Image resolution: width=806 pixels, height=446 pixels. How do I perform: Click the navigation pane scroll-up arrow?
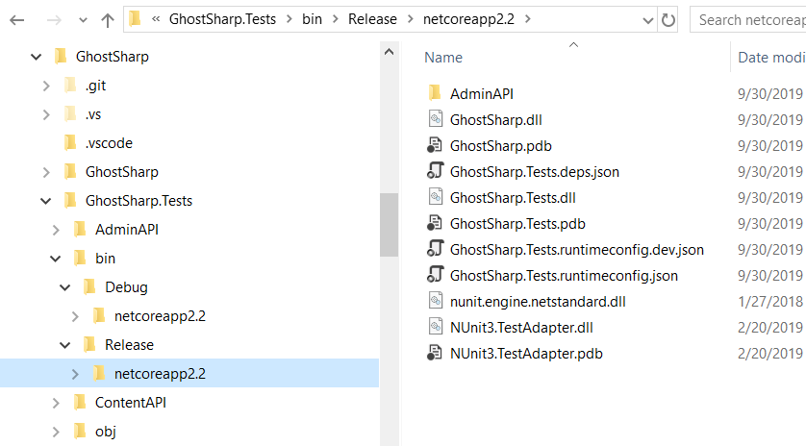pyautogui.click(x=390, y=51)
